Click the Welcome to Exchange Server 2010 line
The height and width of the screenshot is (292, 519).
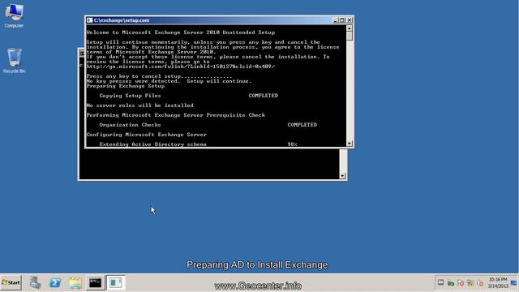[x=180, y=32]
